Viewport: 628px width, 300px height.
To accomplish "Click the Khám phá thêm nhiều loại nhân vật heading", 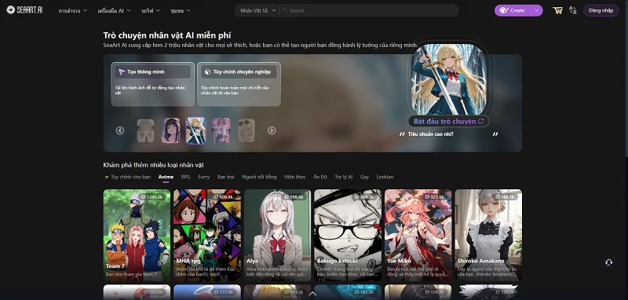I will [x=153, y=165].
